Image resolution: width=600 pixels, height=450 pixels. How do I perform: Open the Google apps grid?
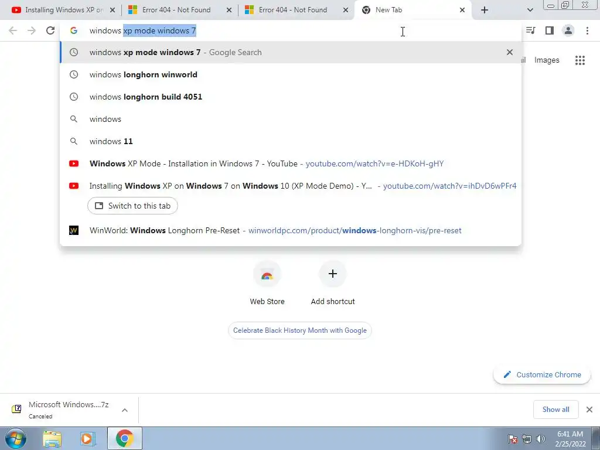tap(579, 60)
